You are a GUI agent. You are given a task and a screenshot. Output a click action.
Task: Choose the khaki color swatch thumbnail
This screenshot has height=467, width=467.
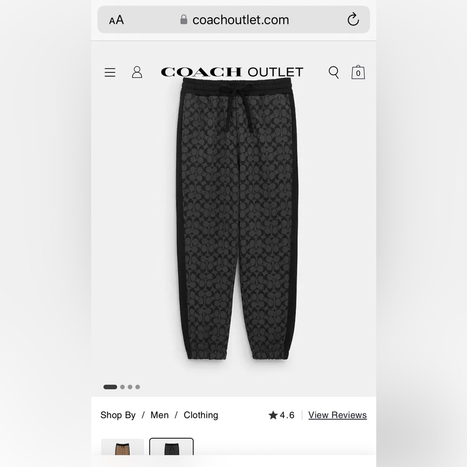point(122,447)
